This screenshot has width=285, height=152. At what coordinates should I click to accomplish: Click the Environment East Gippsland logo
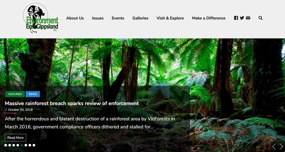pyautogui.click(x=41, y=18)
